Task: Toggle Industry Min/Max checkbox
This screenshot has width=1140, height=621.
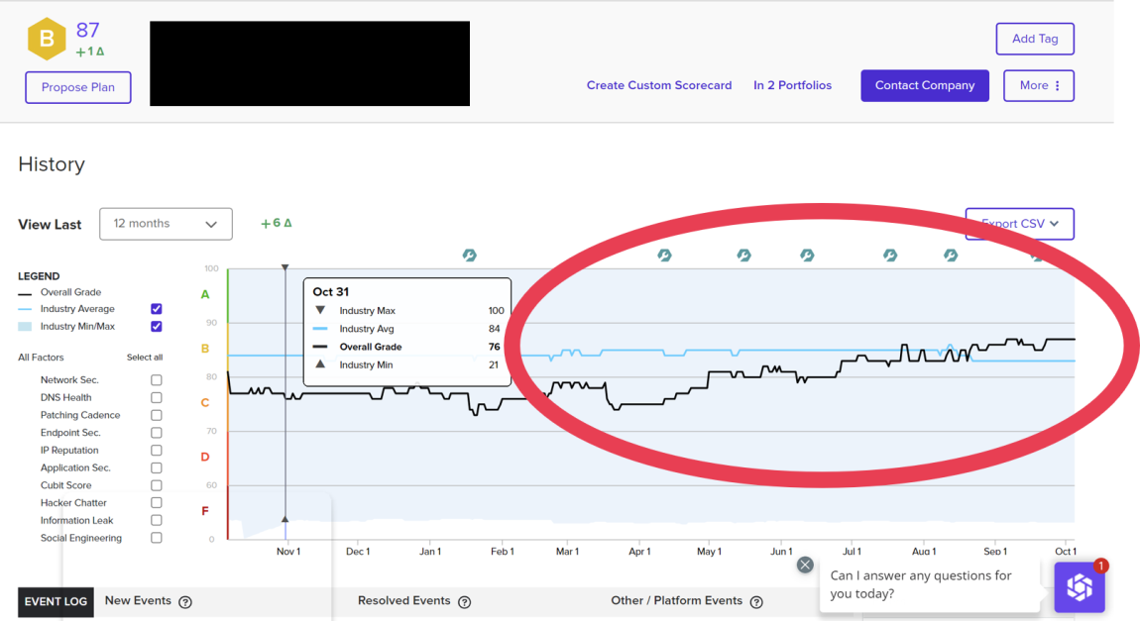Action: pos(157,326)
